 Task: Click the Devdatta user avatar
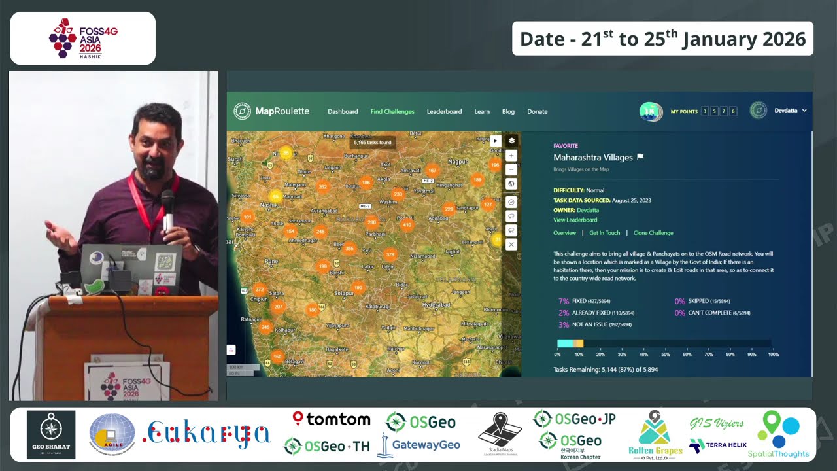(x=758, y=111)
